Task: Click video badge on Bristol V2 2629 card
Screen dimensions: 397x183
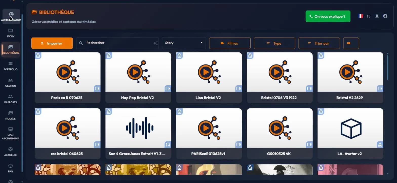Action: tap(380, 88)
